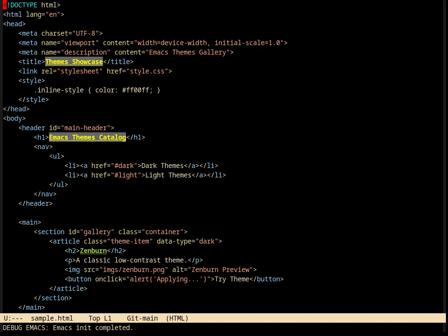Click the html lang="en" value

click(53, 14)
